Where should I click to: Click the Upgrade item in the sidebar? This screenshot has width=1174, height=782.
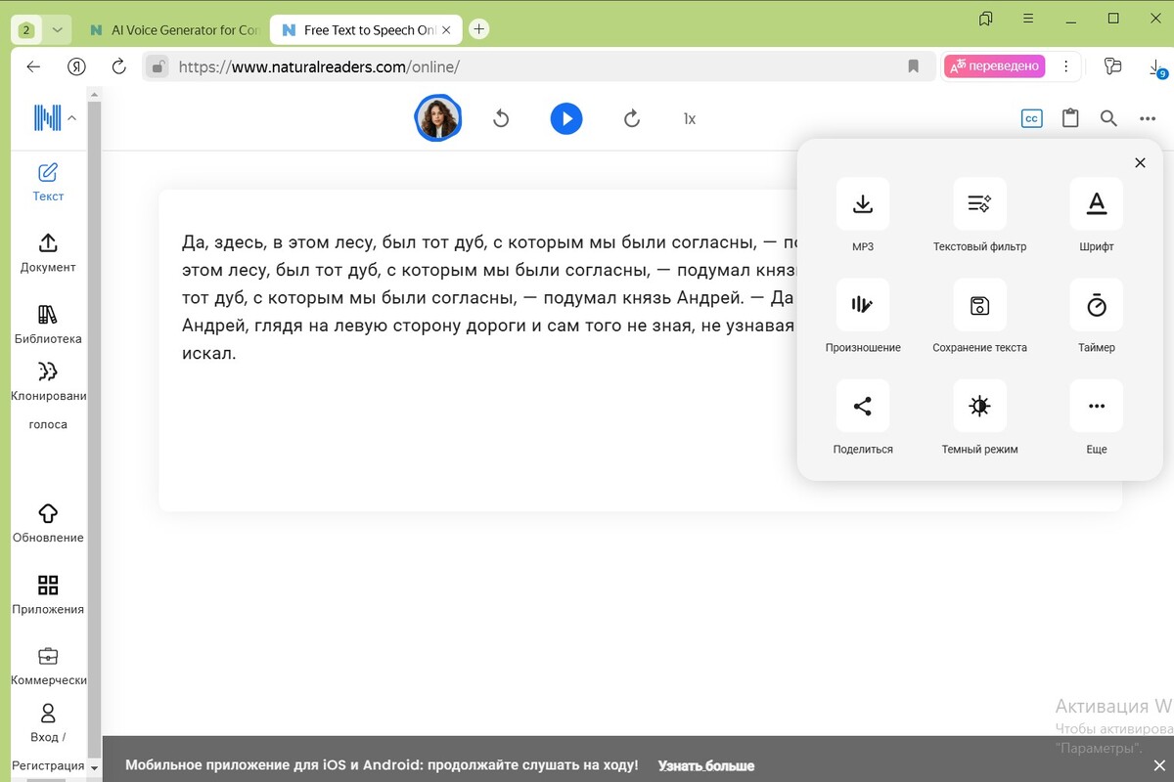pos(48,524)
